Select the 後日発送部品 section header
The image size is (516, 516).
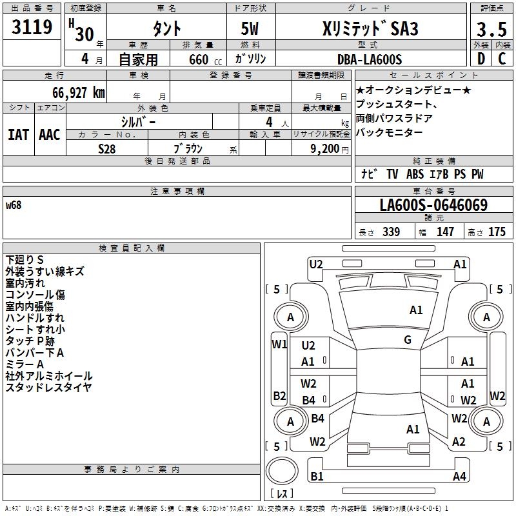[x=177, y=161]
